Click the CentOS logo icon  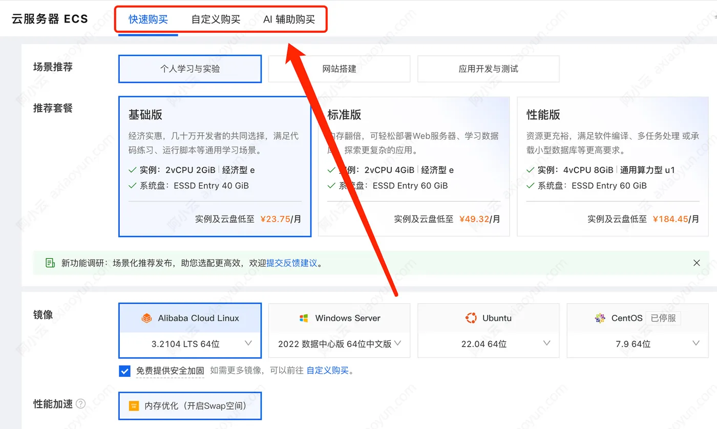(x=600, y=318)
